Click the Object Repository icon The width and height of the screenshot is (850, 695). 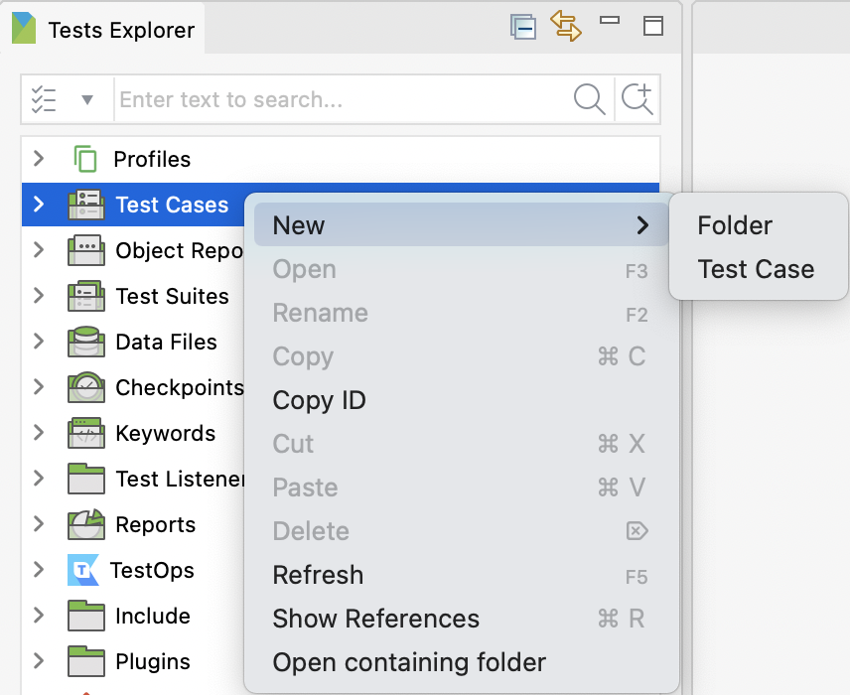[84, 251]
